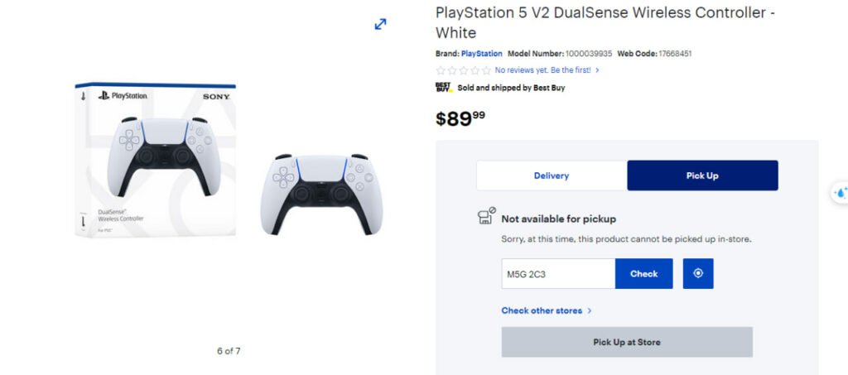Viewport: 848px width, 375px height.
Task: Switch to the Delivery tab
Action: (552, 175)
